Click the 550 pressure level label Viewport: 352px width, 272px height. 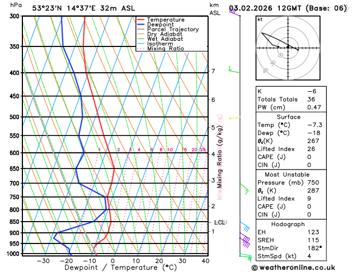click(16, 136)
